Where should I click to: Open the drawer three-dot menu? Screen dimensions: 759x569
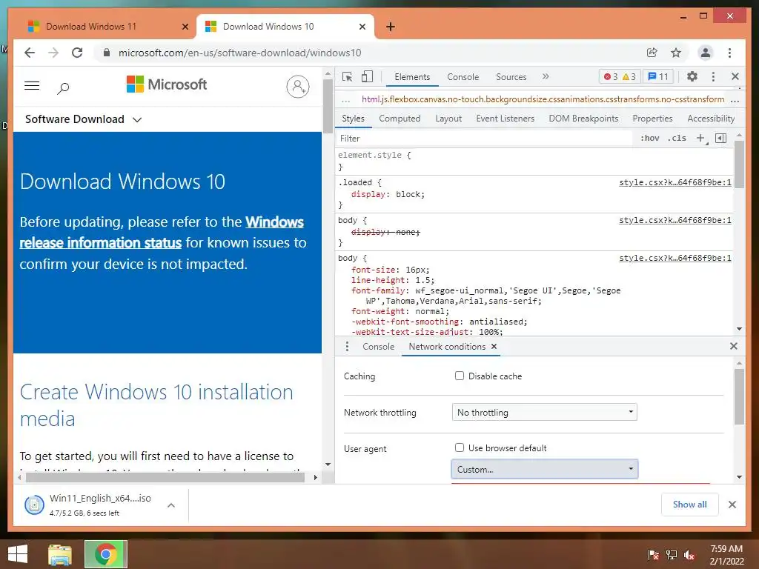(347, 347)
